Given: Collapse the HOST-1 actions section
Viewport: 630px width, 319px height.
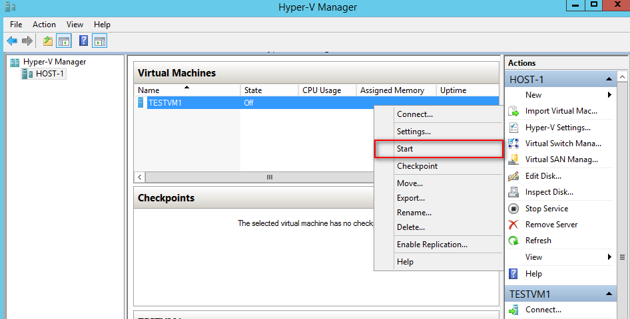Looking at the screenshot, I should pyautogui.click(x=609, y=79).
